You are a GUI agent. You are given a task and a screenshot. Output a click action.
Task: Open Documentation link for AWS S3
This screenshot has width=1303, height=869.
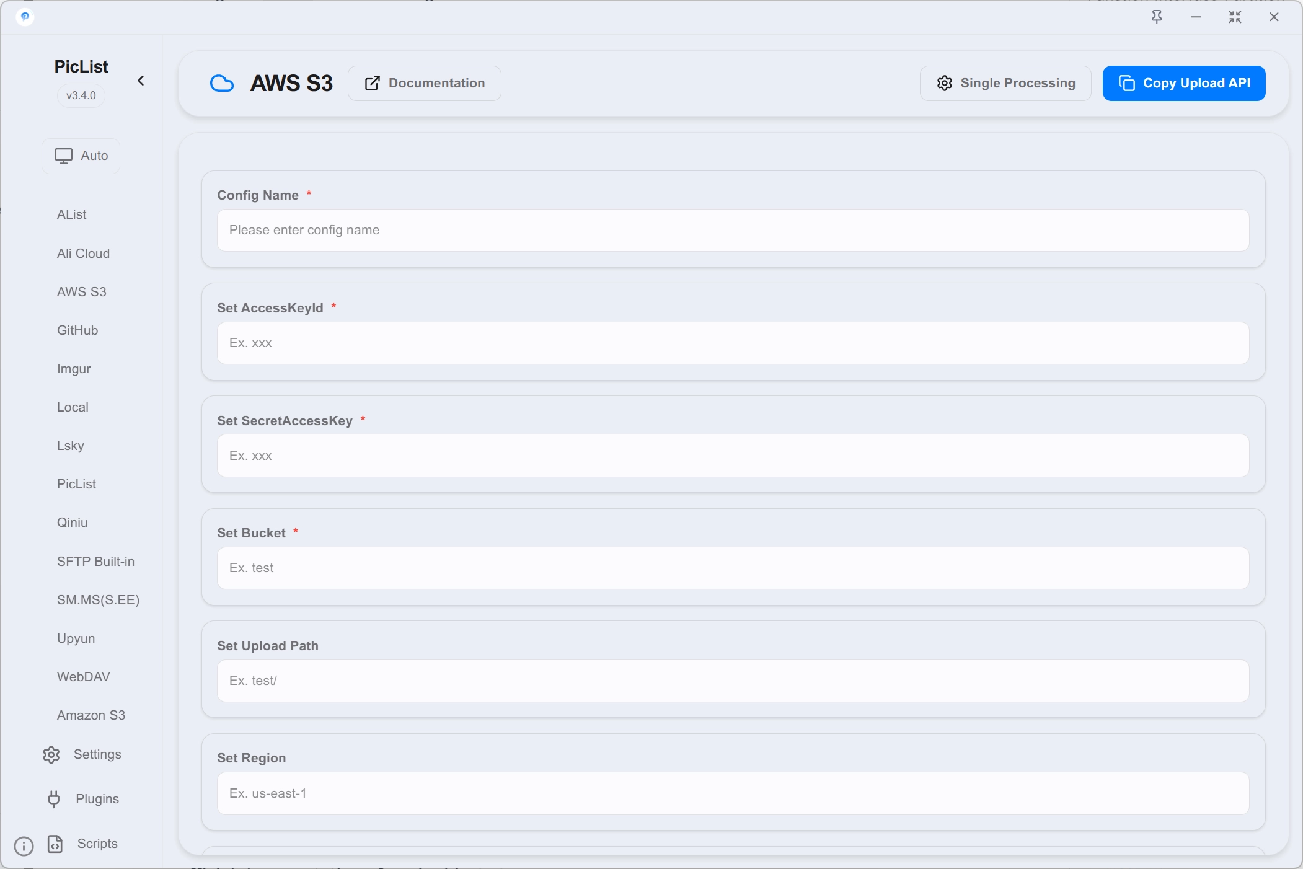425,84
